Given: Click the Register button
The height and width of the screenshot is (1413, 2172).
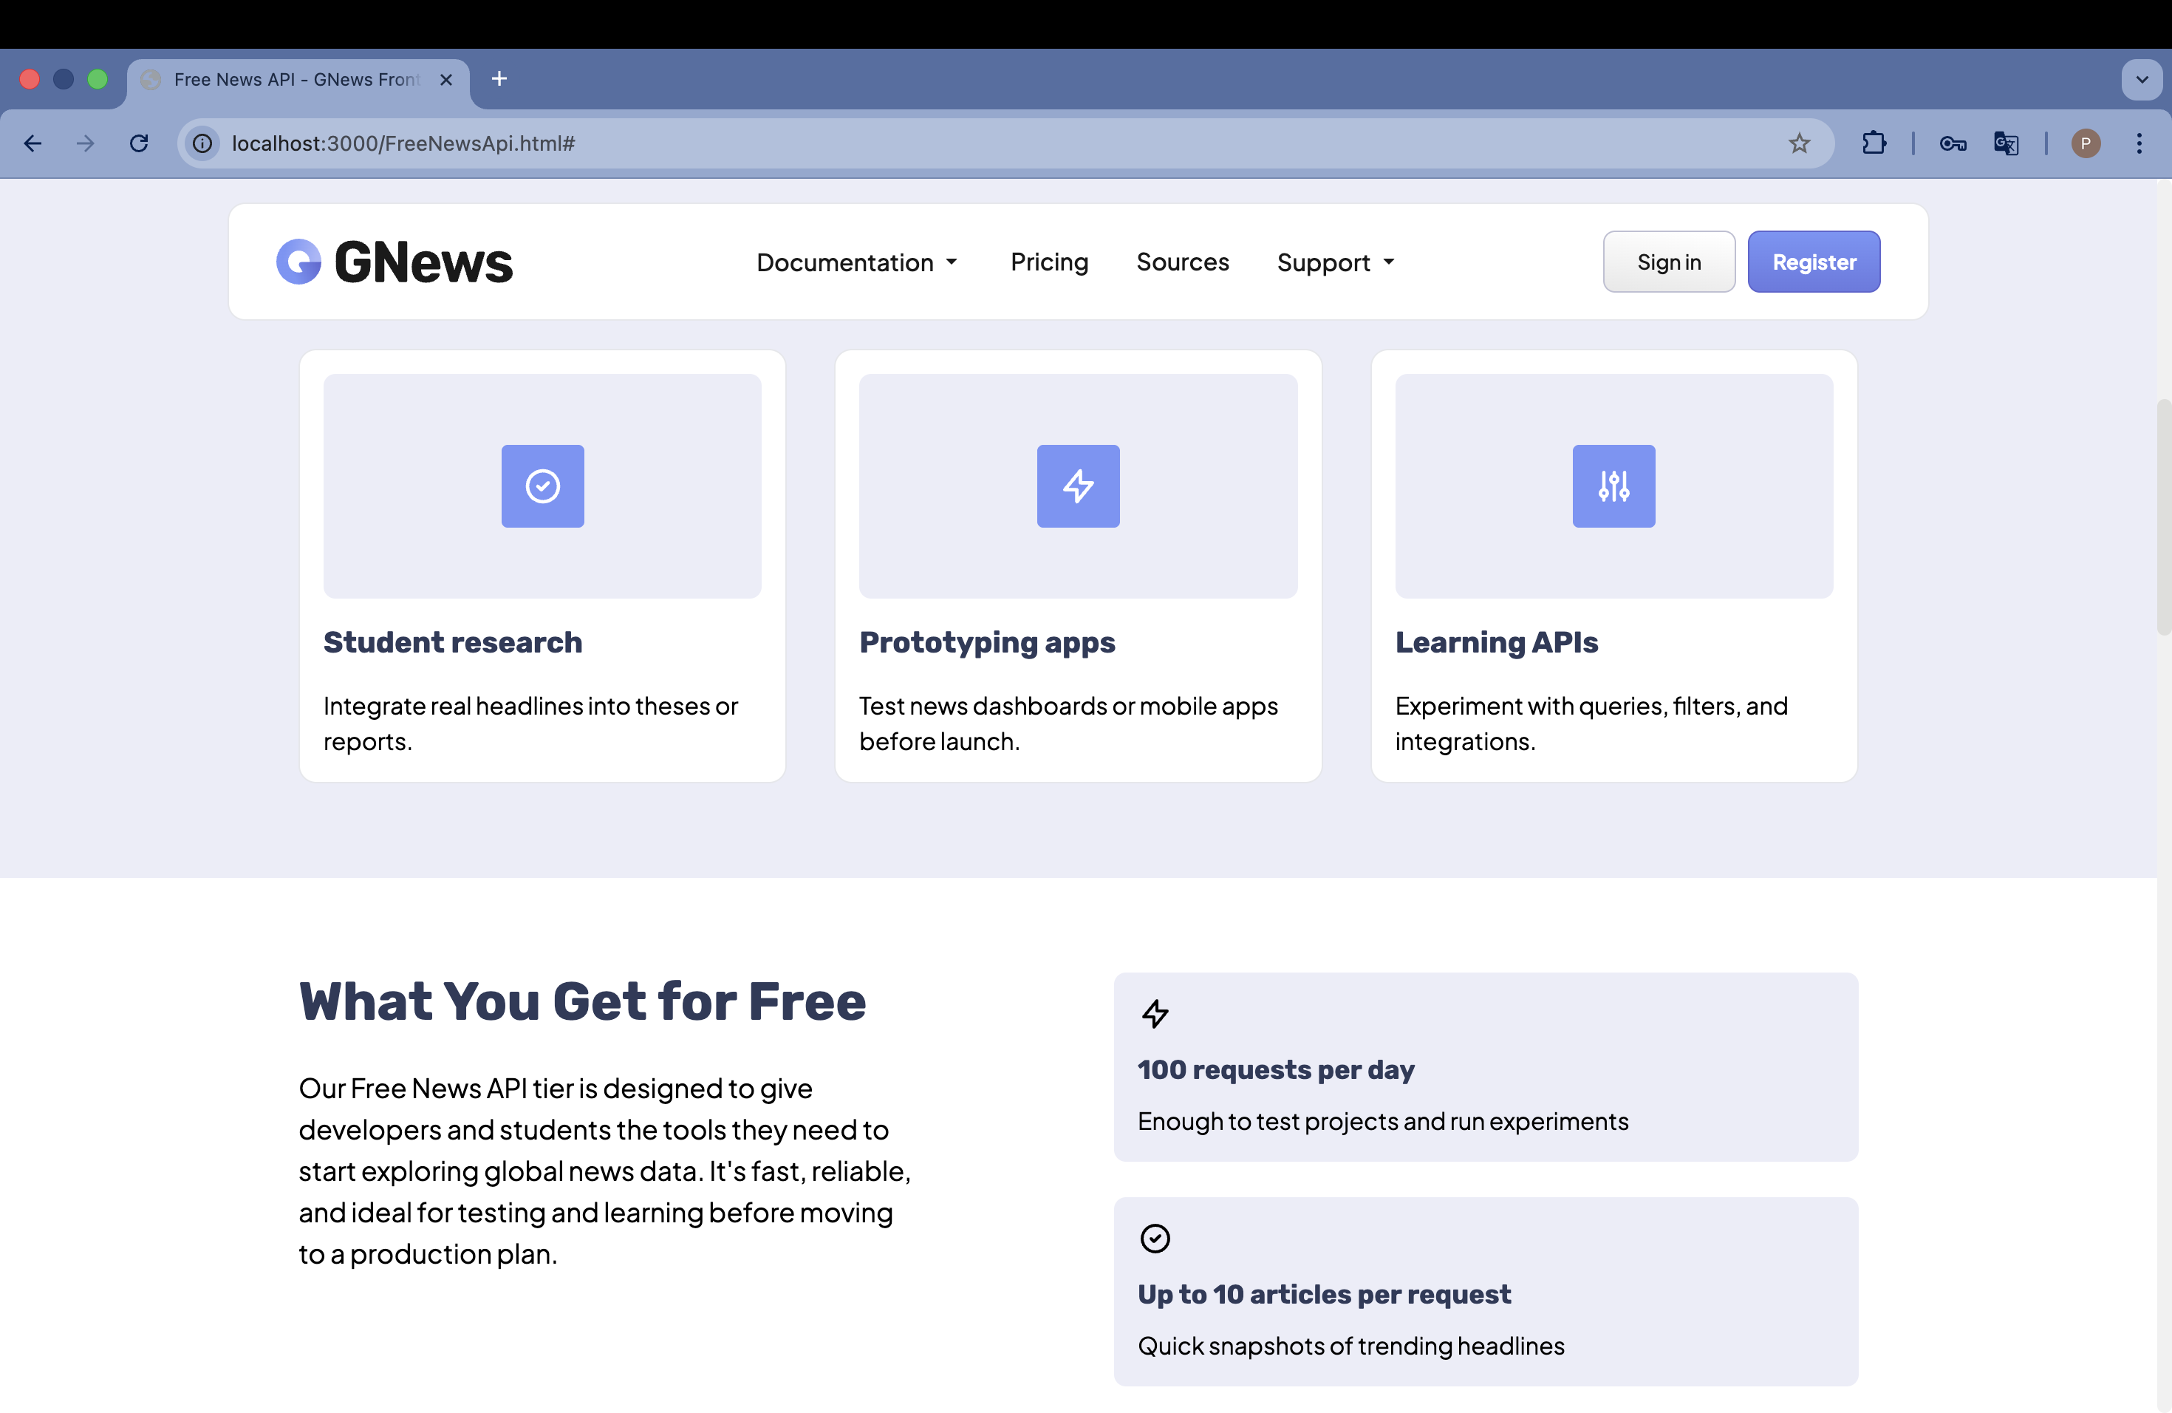Looking at the screenshot, I should click(x=1814, y=262).
